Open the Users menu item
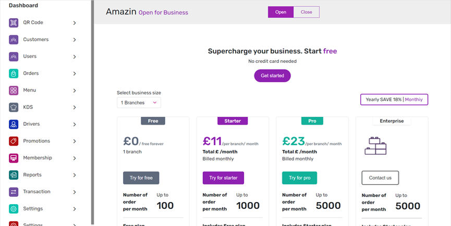This screenshot has height=226, width=451. (30, 56)
